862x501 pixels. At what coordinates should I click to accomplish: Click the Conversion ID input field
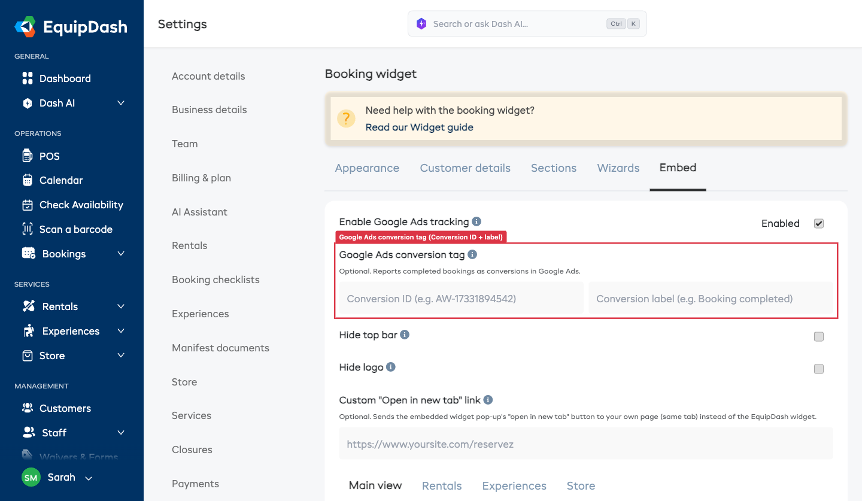point(462,298)
